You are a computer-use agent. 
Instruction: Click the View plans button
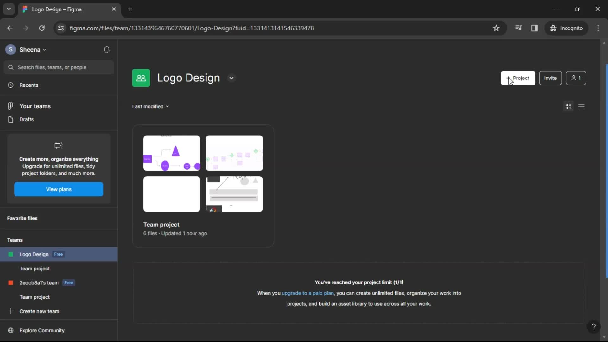coord(59,189)
